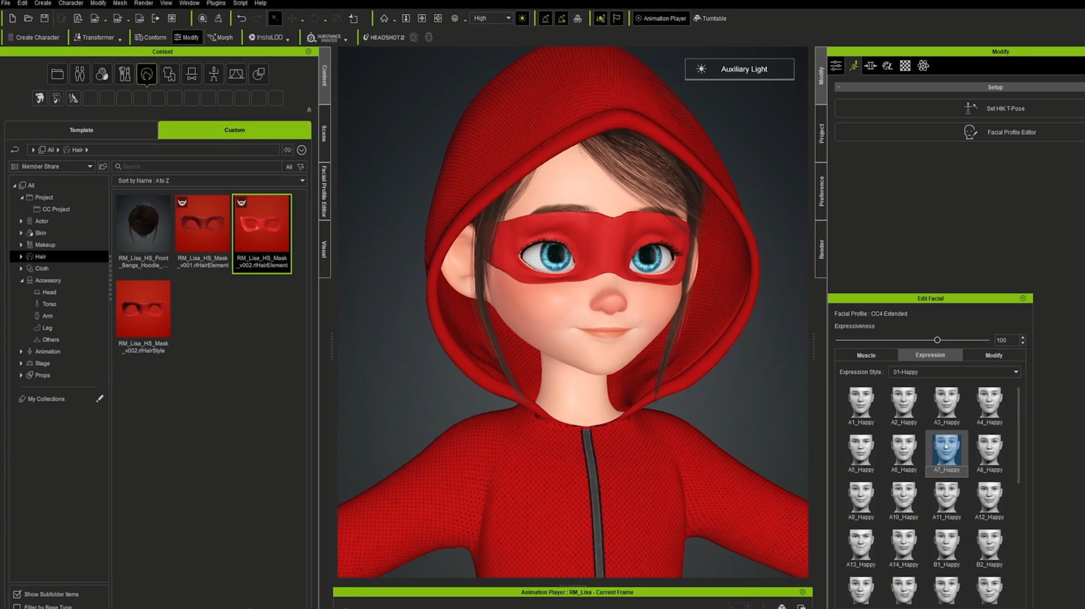1085x609 pixels.
Task: Collapse the Accessory tree node
Action: click(21, 280)
